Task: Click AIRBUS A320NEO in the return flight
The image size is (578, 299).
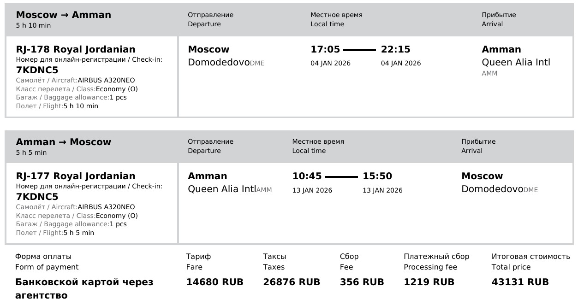Action: pyautogui.click(x=106, y=207)
